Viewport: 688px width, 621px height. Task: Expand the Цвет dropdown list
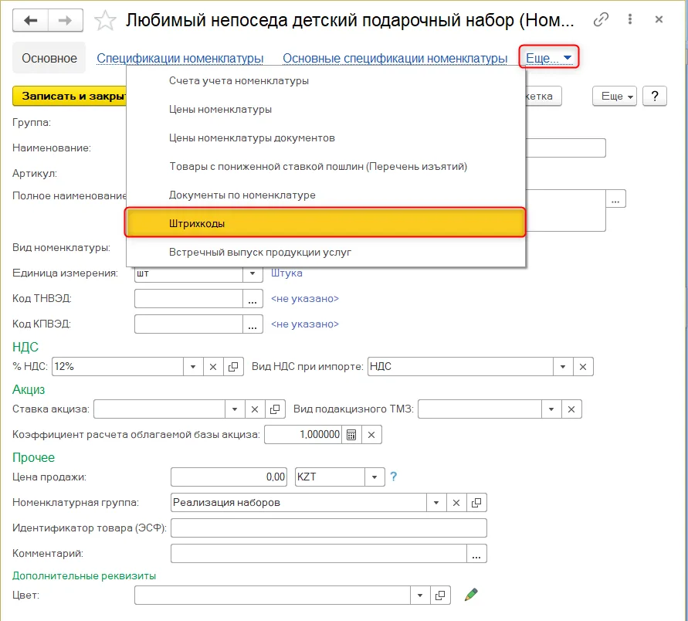click(x=420, y=595)
